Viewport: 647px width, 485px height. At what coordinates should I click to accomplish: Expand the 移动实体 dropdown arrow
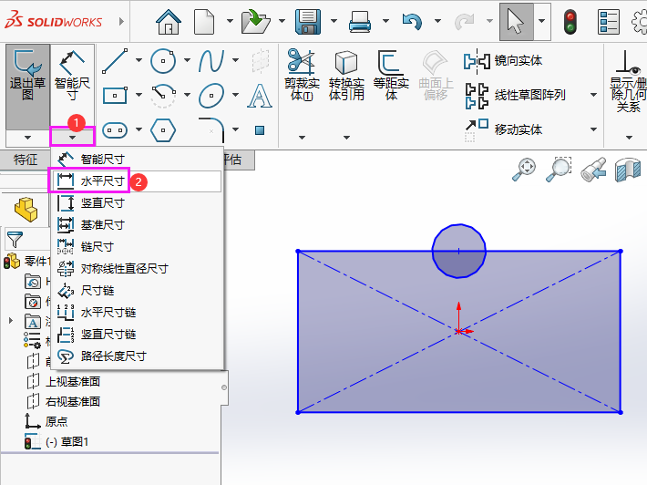tap(593, 129)
